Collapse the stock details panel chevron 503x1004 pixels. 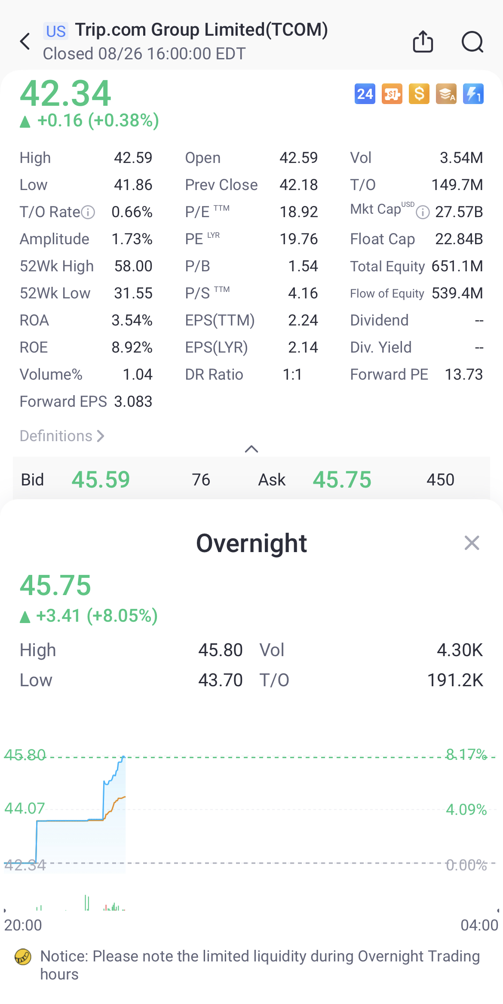[252, 449]
